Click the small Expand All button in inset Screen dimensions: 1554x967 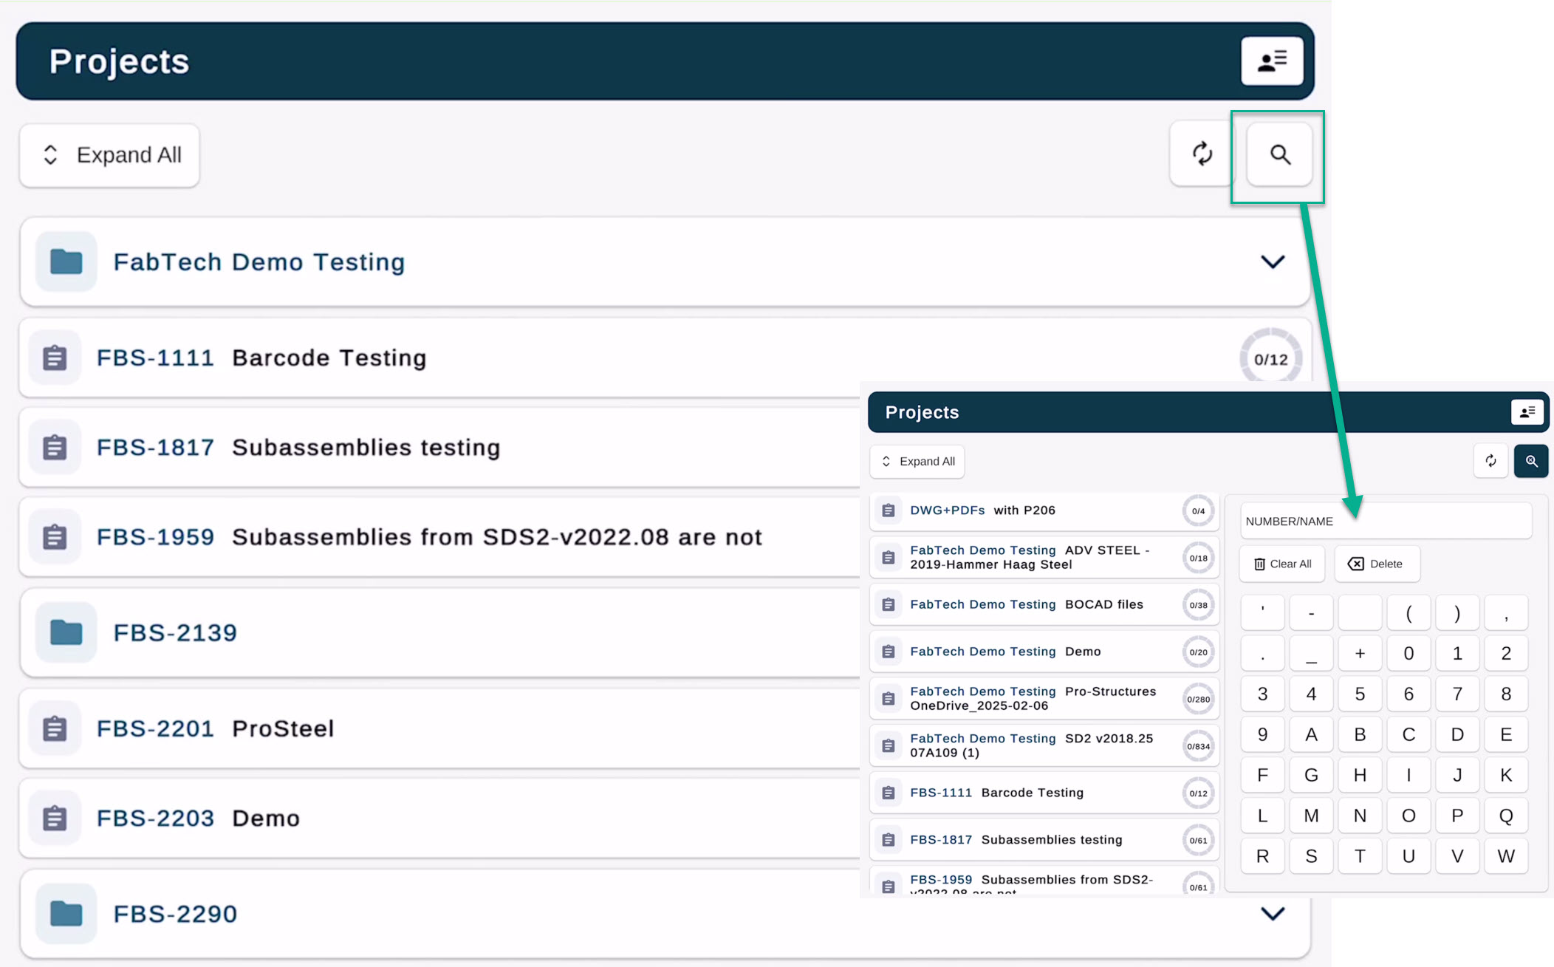(x=917, y=461)
